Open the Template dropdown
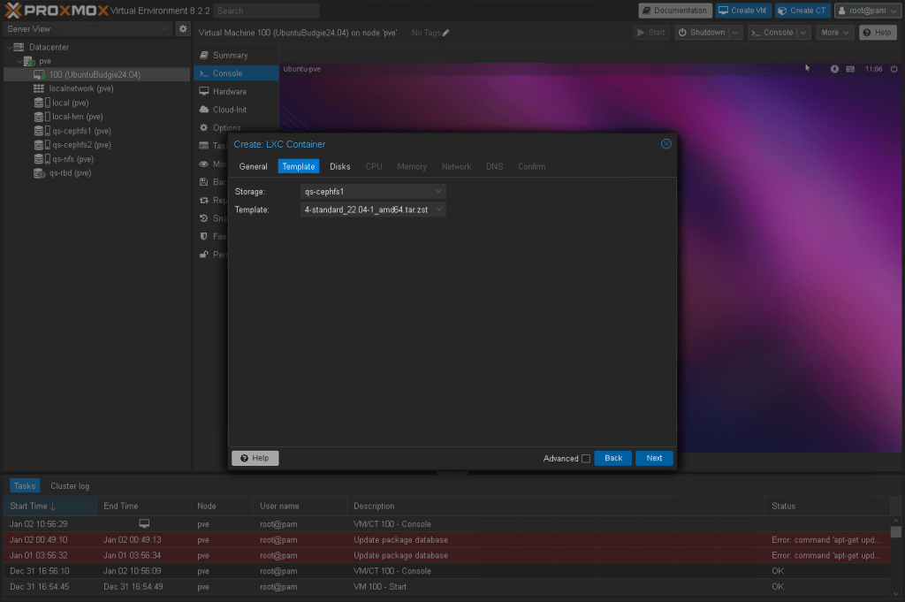905x602 pixels. point(439,210)
